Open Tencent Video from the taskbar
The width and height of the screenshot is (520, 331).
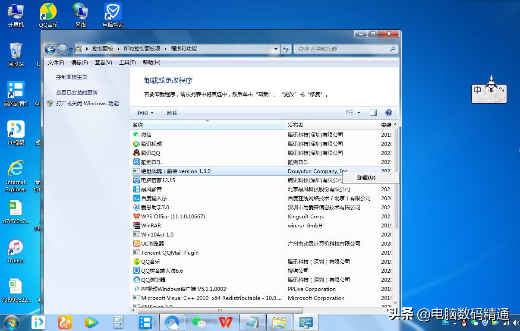coord(91,322)
